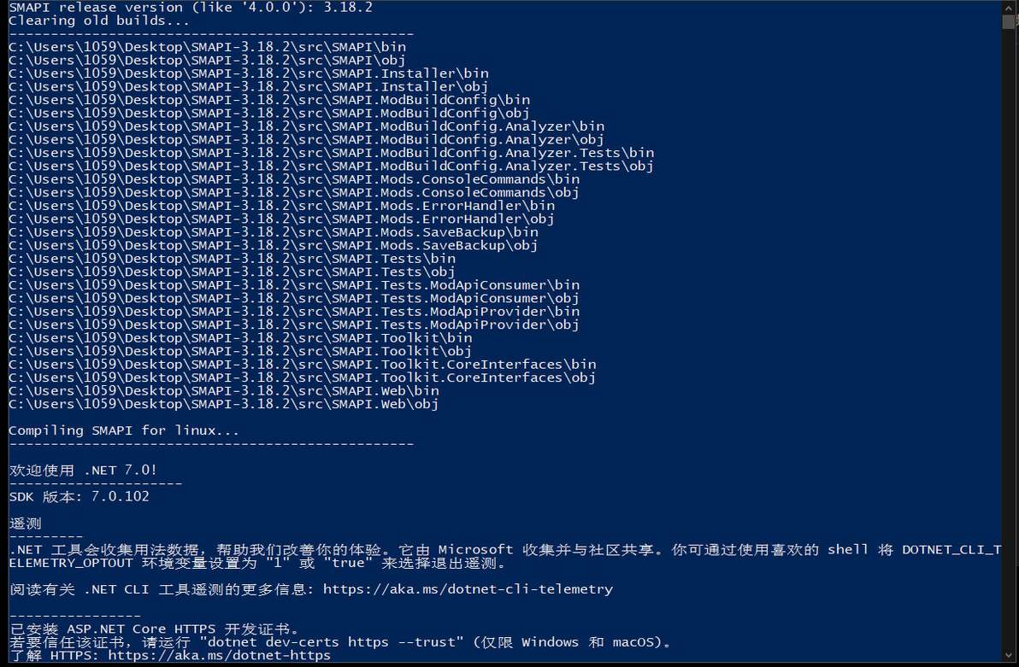Click the SDK version 7.0.102 text
Screen dimensions: 1019x667
pyautogui.click(x=79, y=496)
